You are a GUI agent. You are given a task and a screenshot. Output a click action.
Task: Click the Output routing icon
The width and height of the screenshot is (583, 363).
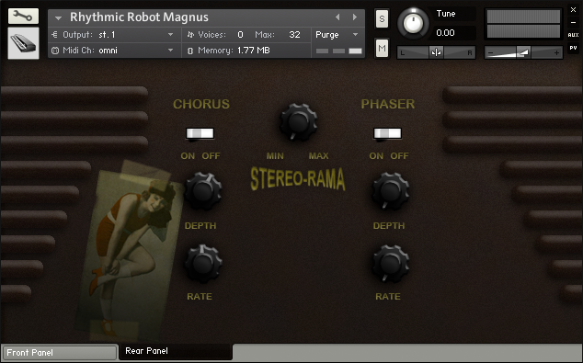pyautogui.click(x=54, y=35)
